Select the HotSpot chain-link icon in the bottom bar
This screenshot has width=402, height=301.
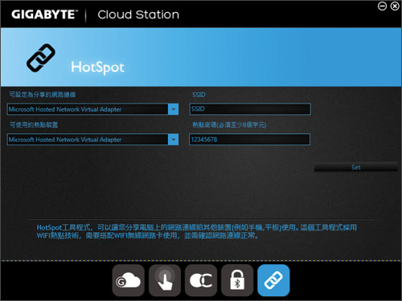pyautogui.click(x=273, y=280)
